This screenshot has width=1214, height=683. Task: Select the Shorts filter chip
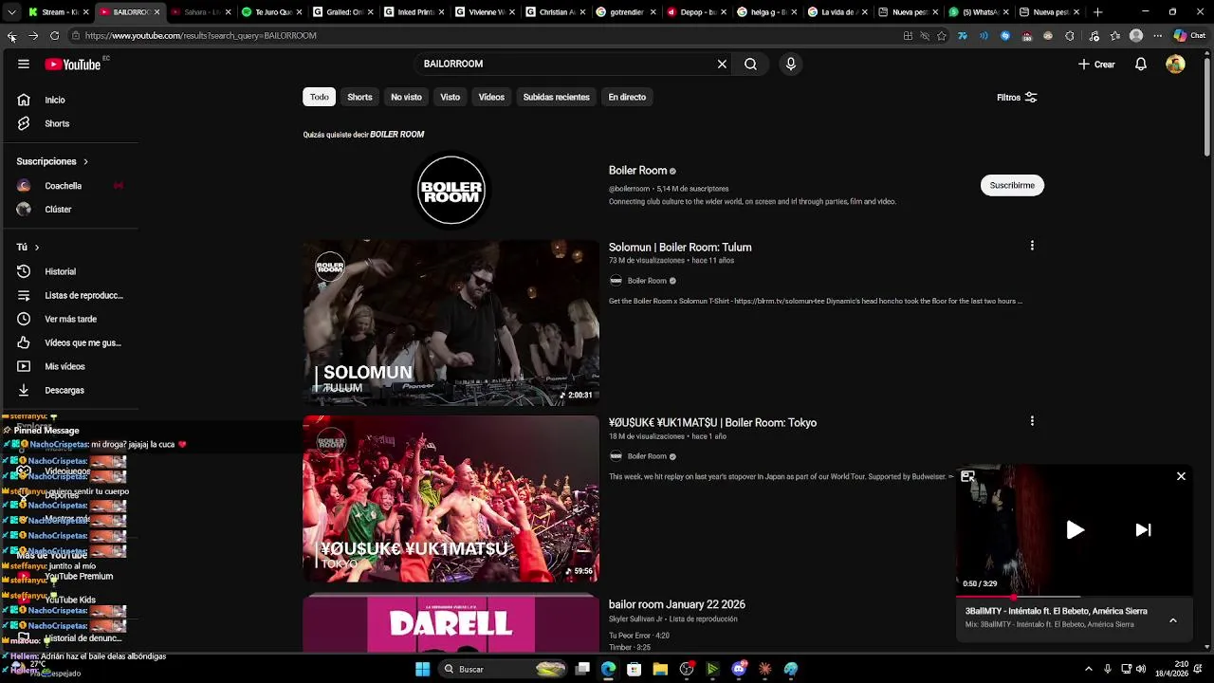pyautogui.click(x=359, y=97)
